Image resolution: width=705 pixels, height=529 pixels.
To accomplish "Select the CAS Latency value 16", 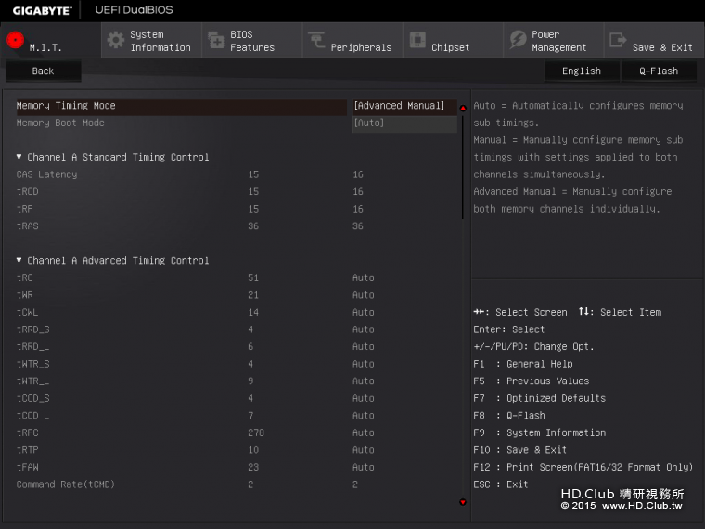I will [358, 174].
